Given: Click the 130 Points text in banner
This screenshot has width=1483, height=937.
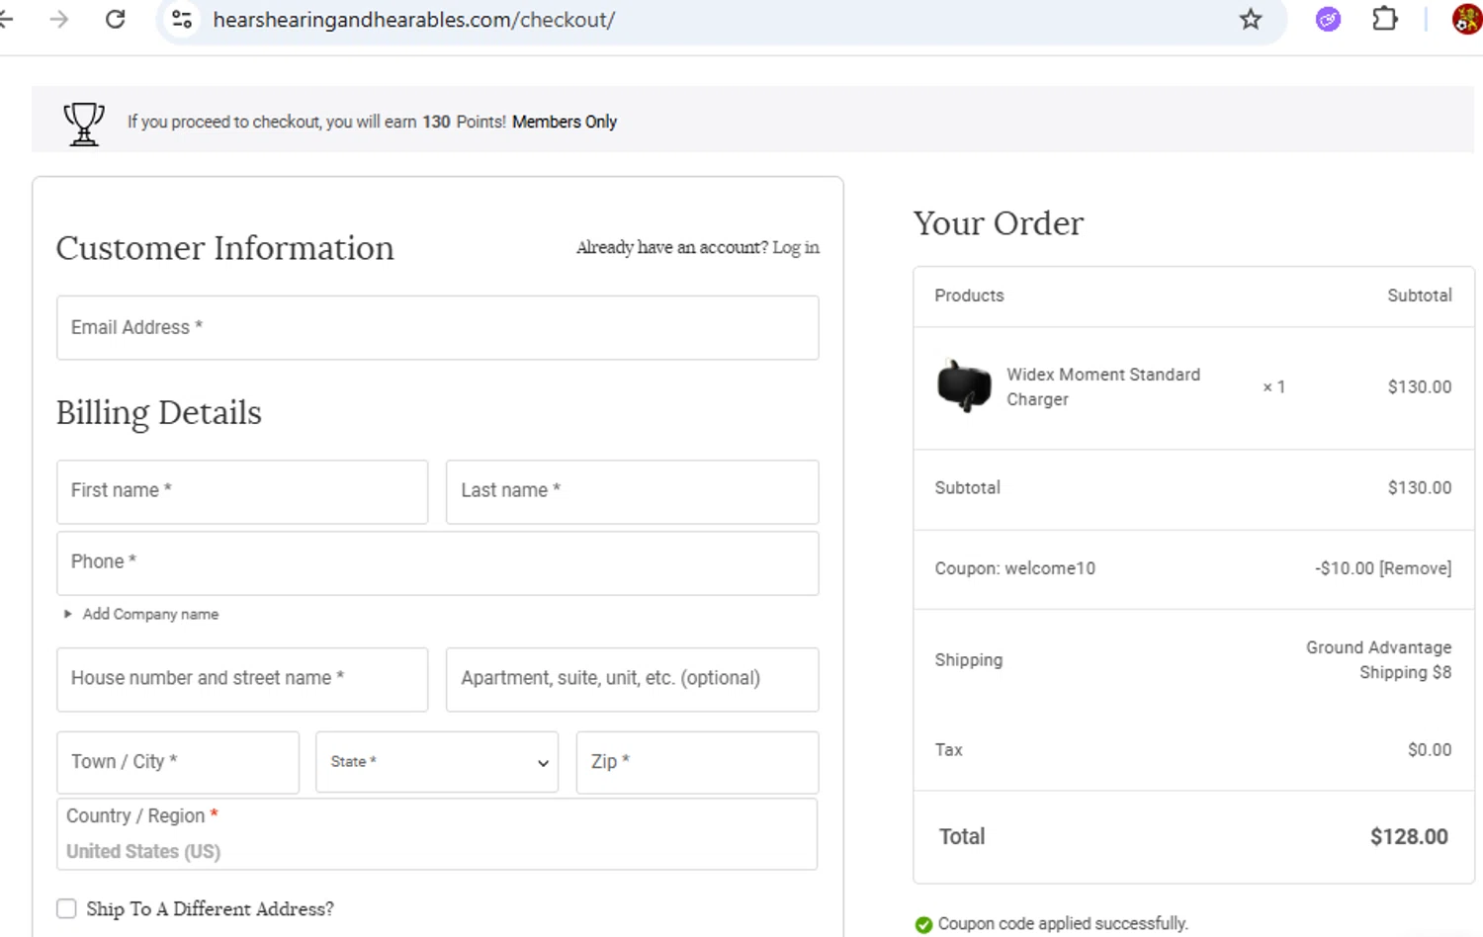Looking at the screenshot, I should tap(464, 122).
